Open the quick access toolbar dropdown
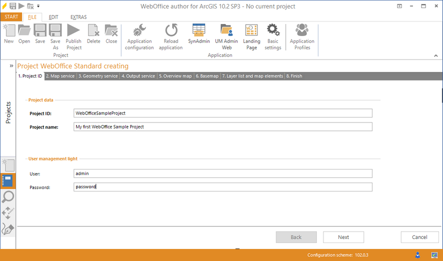The image size is (443, 261). point(38,6)
